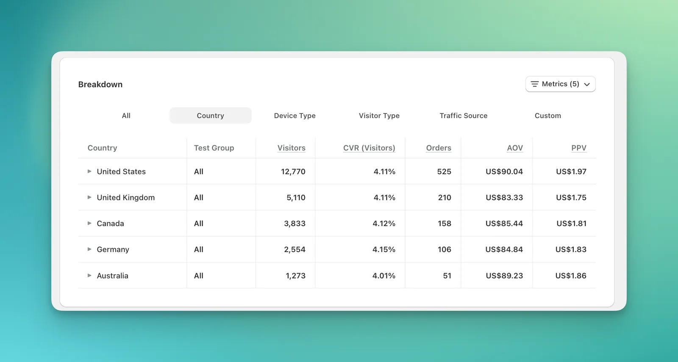Screen dimensions: 678x362
Task: Click orders value 210
Action: coord(445,197)
